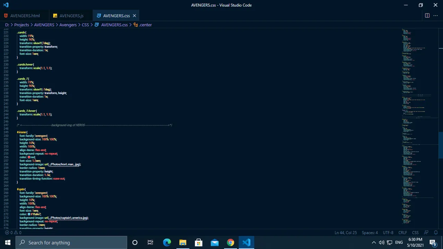
Task: Open the .center symbol breadcrumb
Action: click(x=143, y=25)
